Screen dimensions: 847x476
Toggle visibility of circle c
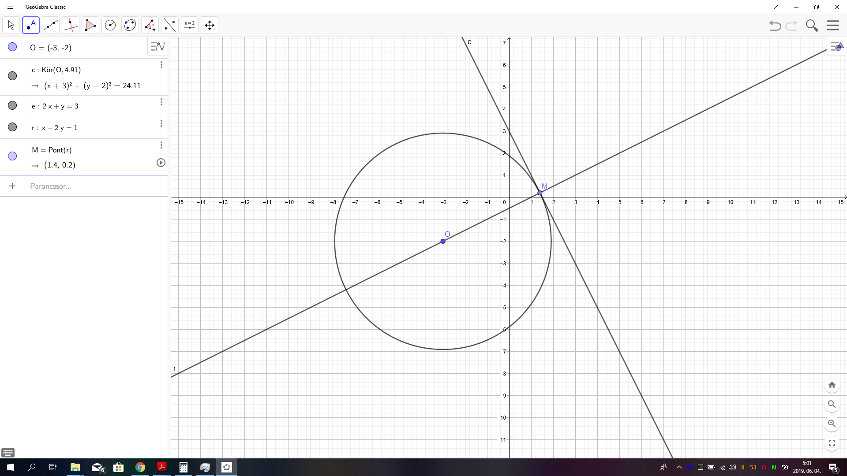12,76
